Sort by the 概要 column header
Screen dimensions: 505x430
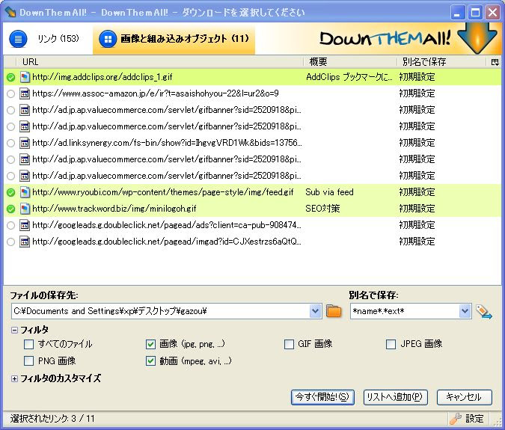(350, 61)
